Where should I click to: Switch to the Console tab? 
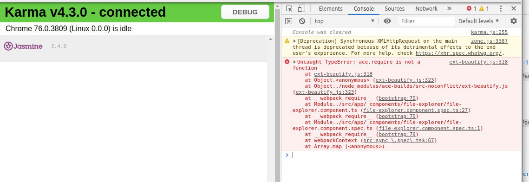pyautogui.click(x=364, y=9)
